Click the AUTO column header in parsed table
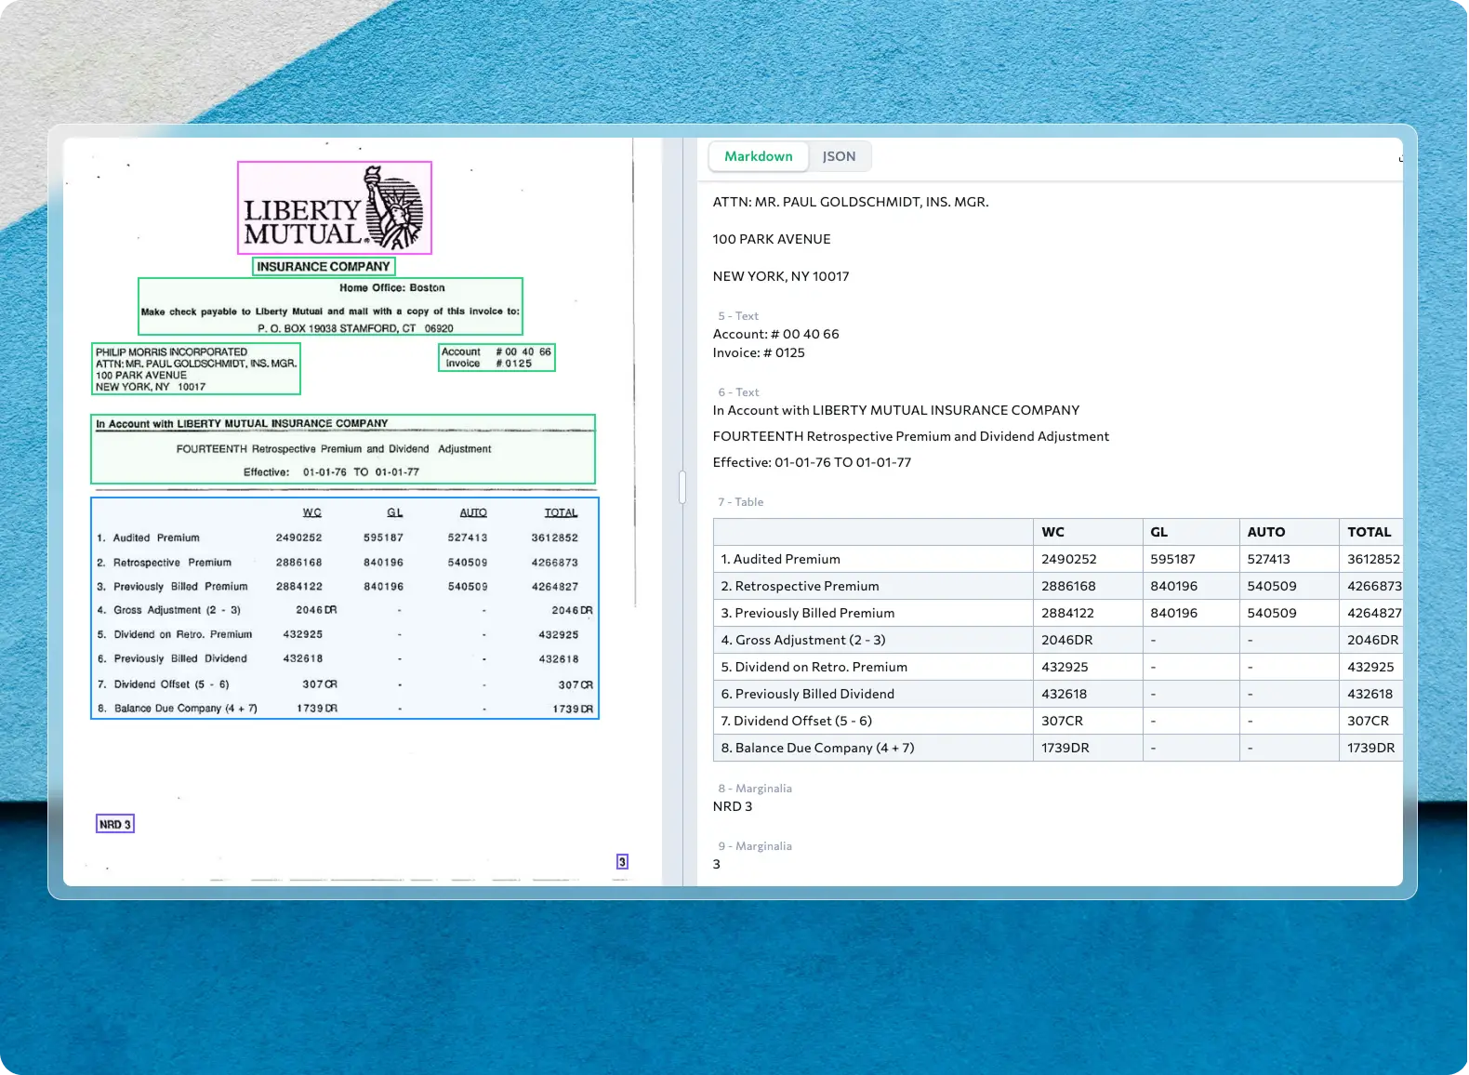The height and width of the screenshot is (1075, 1469). 1265,532
